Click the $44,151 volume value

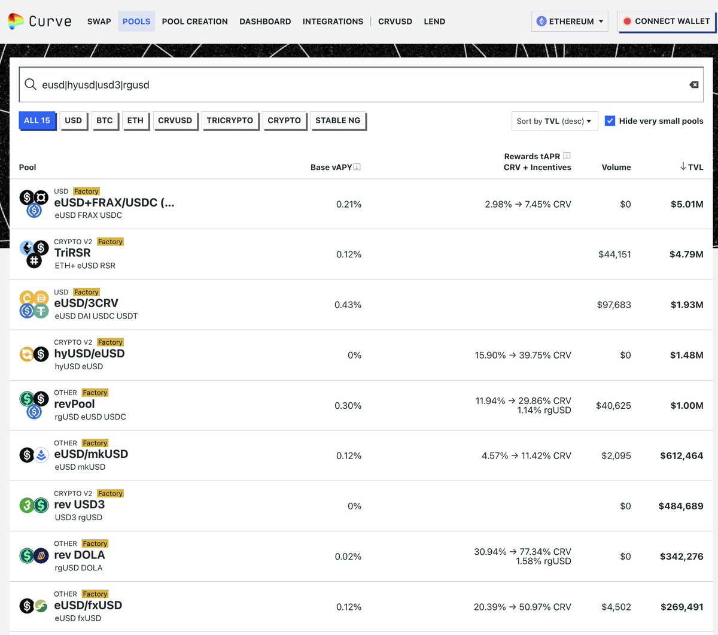614,254
